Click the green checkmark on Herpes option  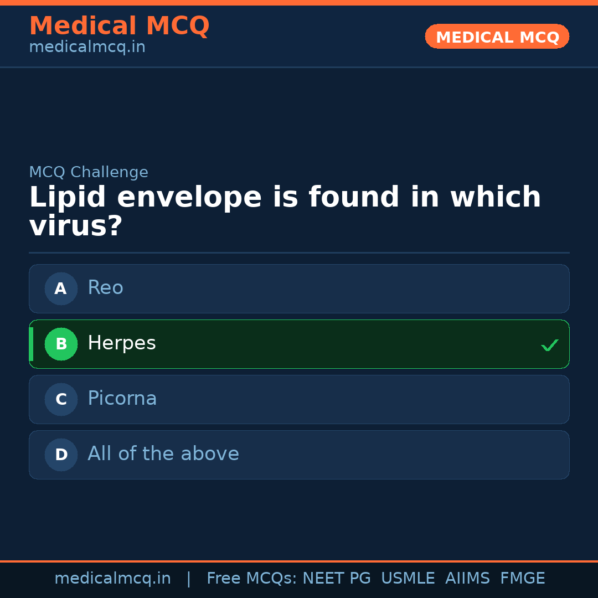pos(549,345)
